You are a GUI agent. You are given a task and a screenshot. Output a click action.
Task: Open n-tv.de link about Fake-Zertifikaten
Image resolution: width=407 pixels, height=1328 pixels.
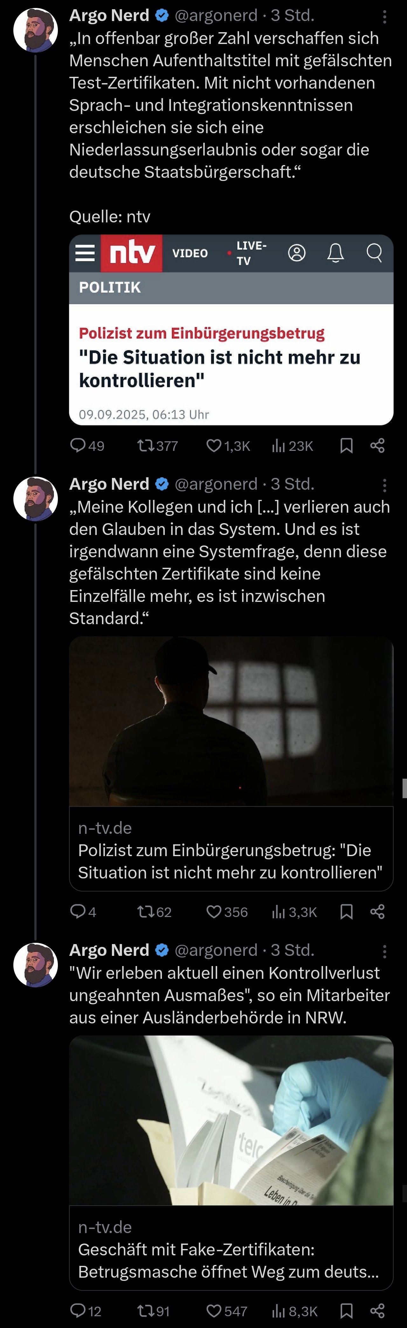231,1163
